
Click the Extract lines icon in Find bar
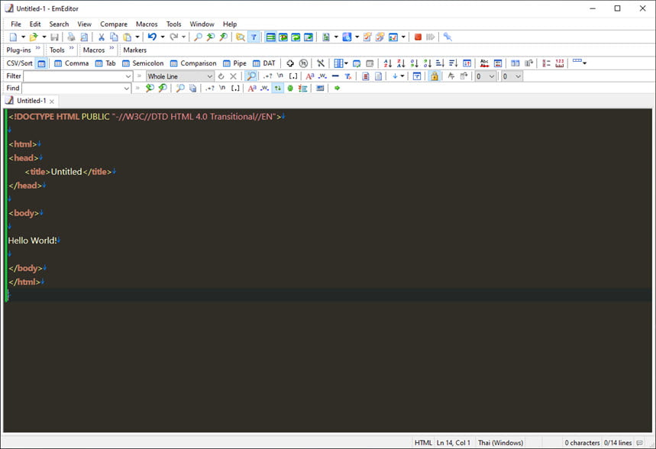pyautogui.click(x=302, y=88)
